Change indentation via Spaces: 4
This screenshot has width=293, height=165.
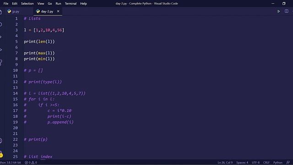click(x=242, y=163)
